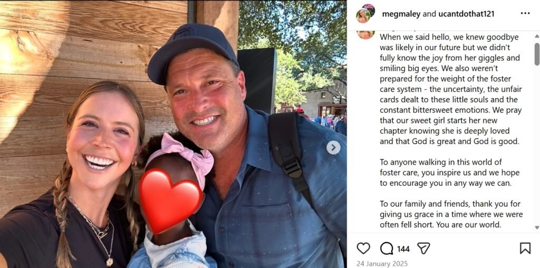Click the selfie photo of the couple
Viewport: 540px width, 268px height.
(173, 134)
